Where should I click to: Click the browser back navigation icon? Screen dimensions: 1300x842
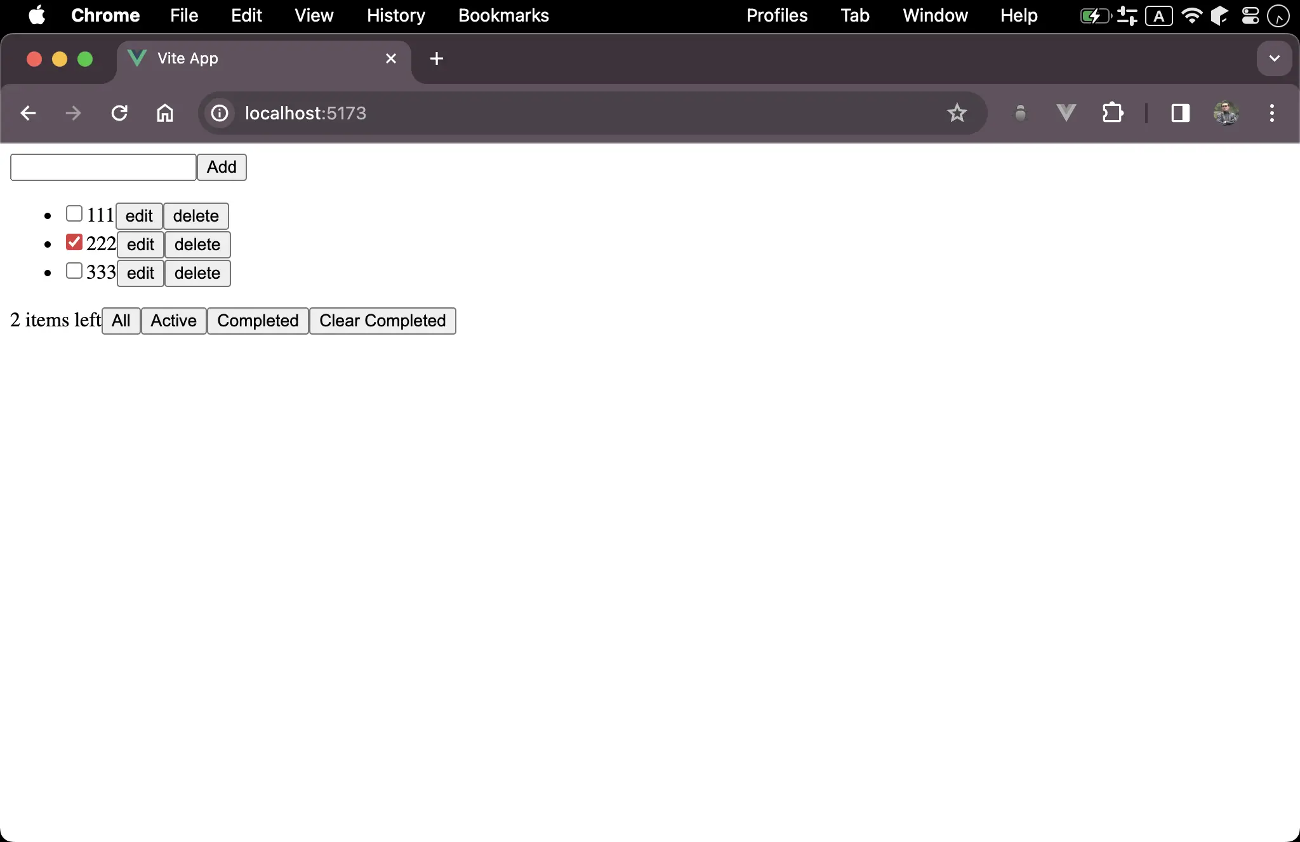[29, 113]
